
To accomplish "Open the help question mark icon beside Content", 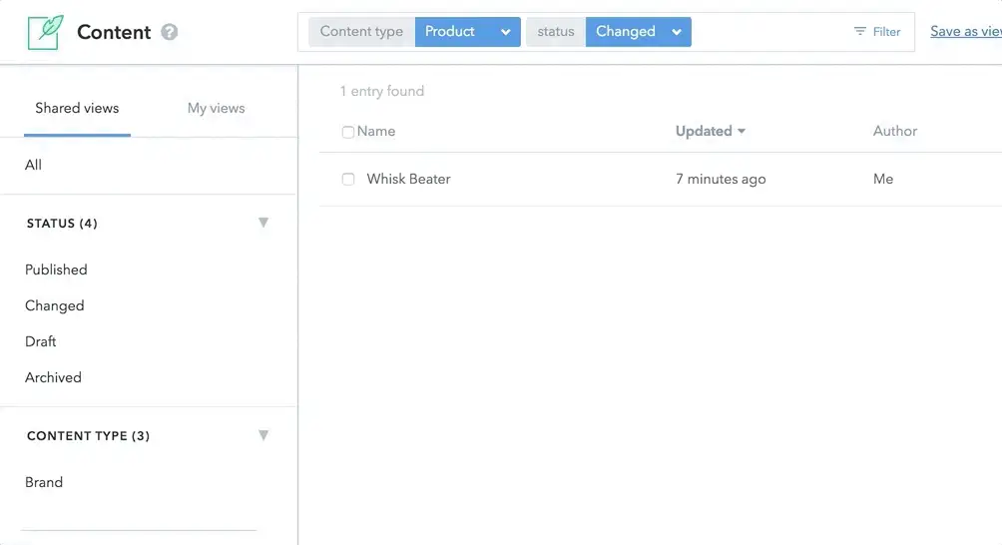I will click(170, 32).
